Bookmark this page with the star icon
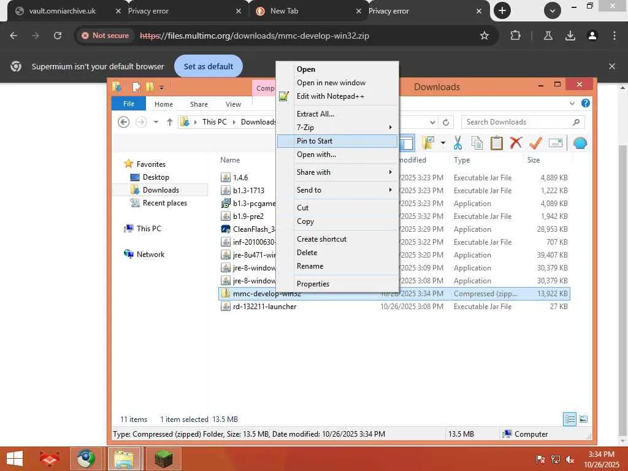 pos(484,36)
